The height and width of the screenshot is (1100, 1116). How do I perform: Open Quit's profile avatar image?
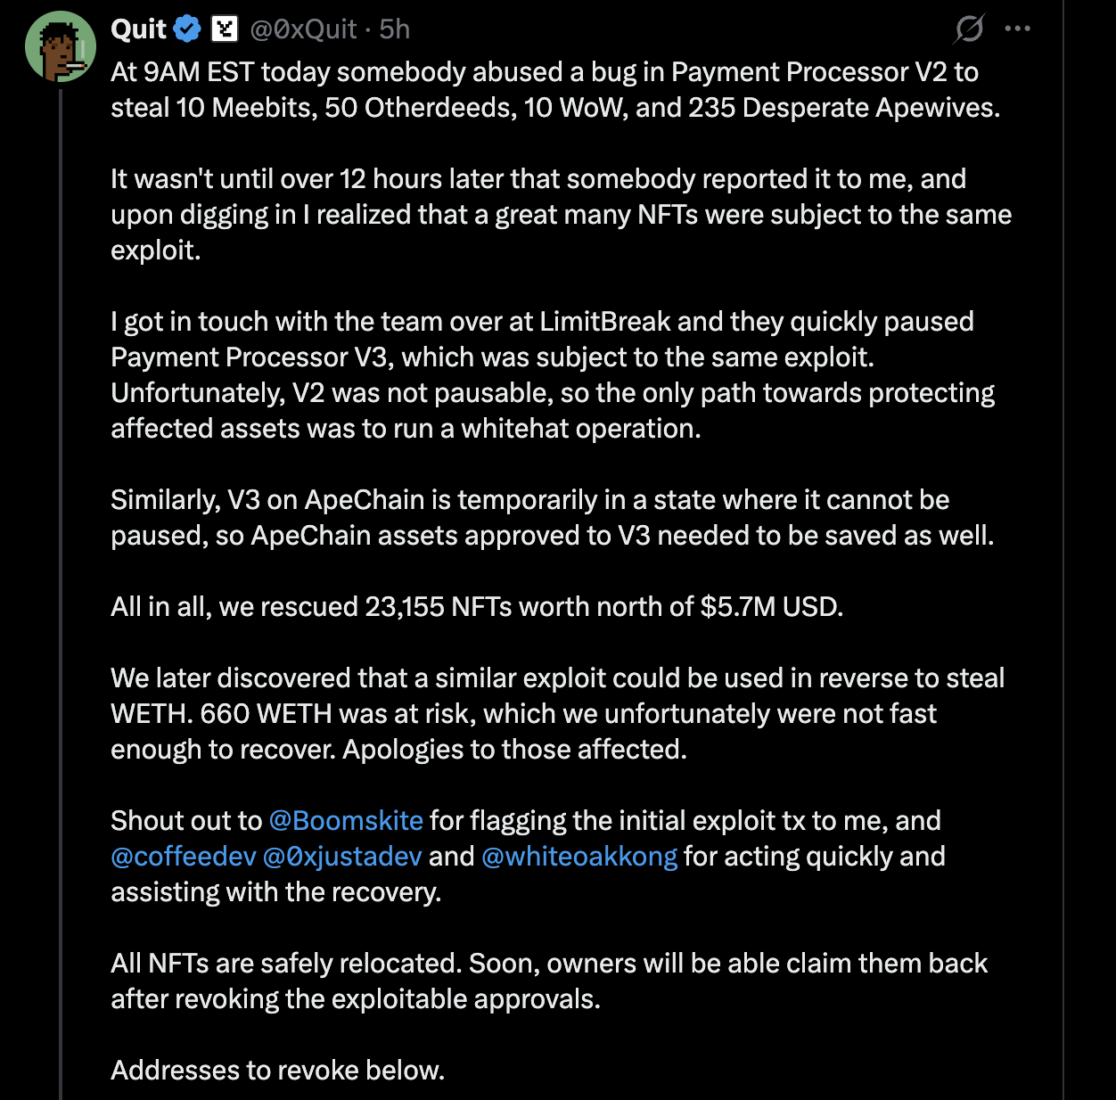[61, 47]
